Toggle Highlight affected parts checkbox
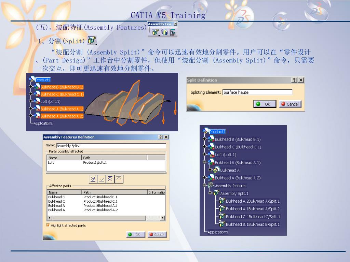 [48, 225]
